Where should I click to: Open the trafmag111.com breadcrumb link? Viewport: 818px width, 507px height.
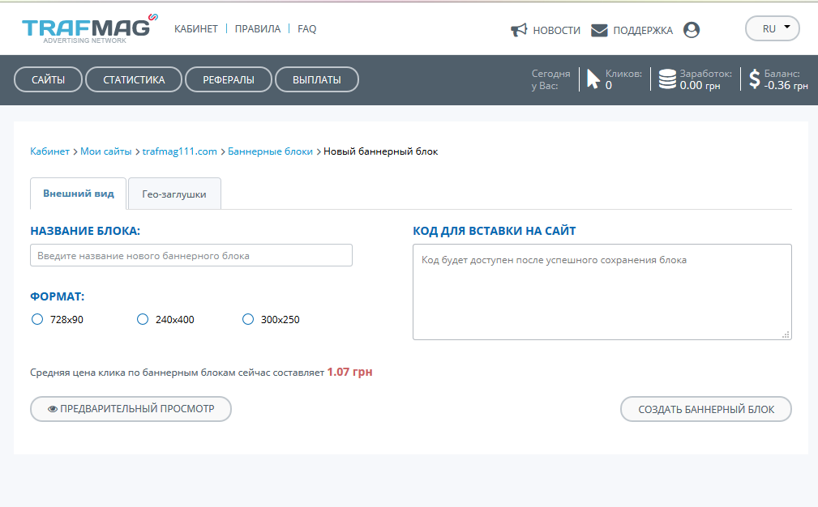click(179, 151)
